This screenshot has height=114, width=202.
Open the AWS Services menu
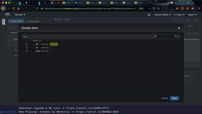click(x=20, y=15)
